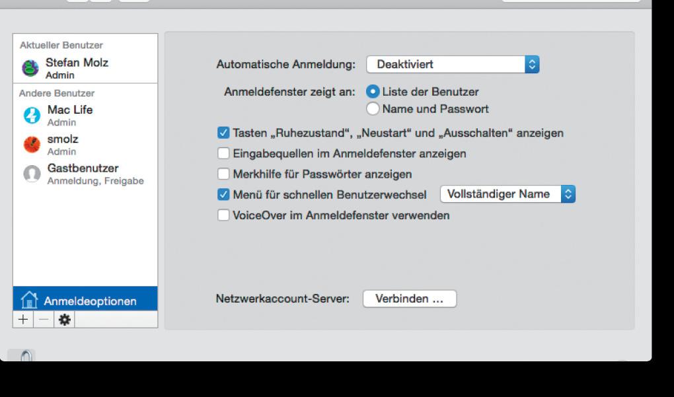This screenshot has width=674, height=397.
Task: Select 'Anmeldeoptionen' in the sidebar
Action: point(85,299)
